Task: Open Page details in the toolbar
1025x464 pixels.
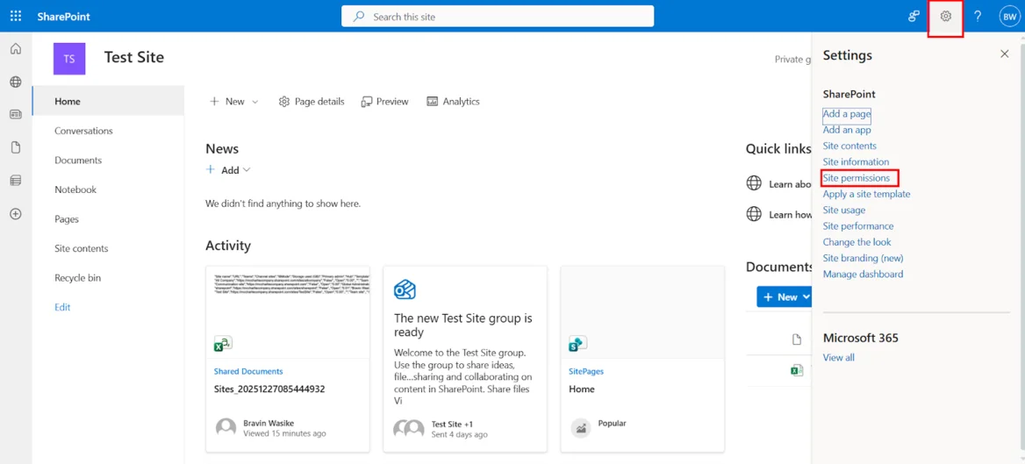Action: [312, 101]
